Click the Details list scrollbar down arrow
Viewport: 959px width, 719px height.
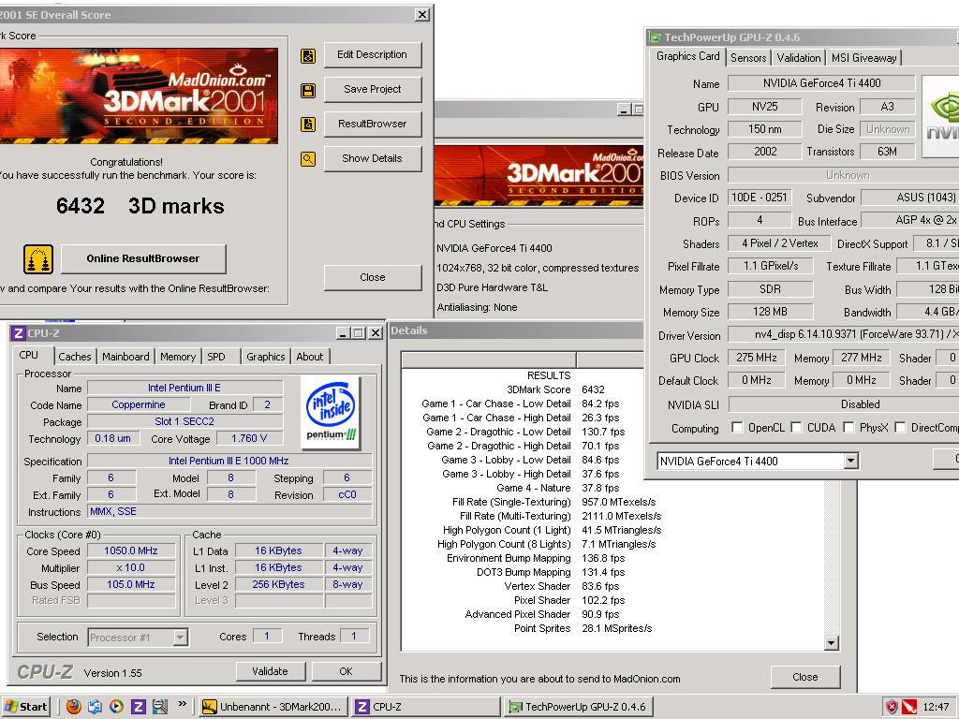(831, 642)
